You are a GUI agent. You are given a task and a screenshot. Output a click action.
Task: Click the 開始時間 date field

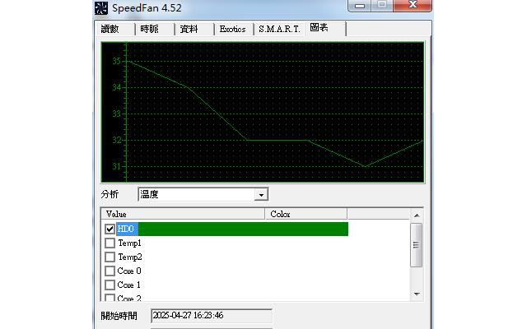click(212, 316)
